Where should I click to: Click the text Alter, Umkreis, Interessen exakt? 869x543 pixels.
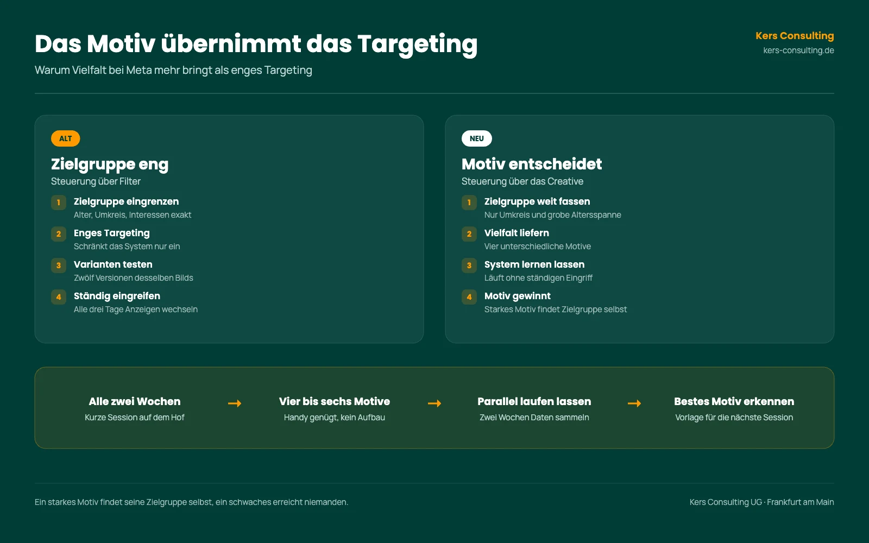point(133,215)
